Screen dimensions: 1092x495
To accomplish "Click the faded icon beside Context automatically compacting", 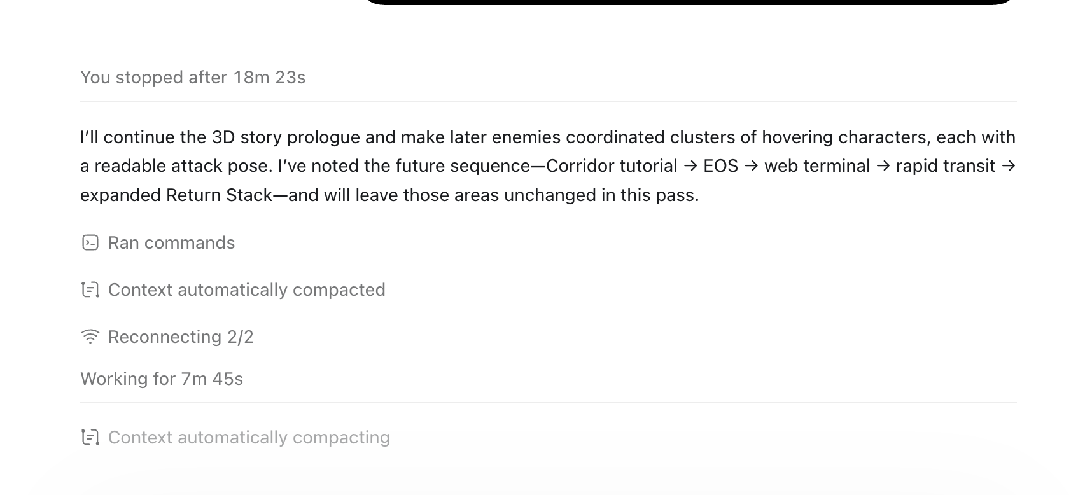I will tap(90, 438).
